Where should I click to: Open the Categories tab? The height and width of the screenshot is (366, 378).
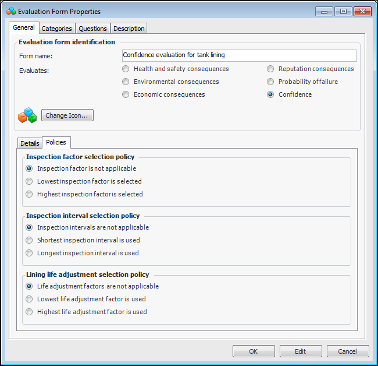click(56, 29)
